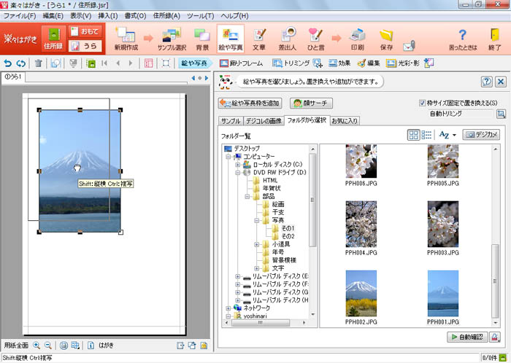Switch to thumbnail grid view mode
Screen dimensions: 511x363
tap(415, 135)
